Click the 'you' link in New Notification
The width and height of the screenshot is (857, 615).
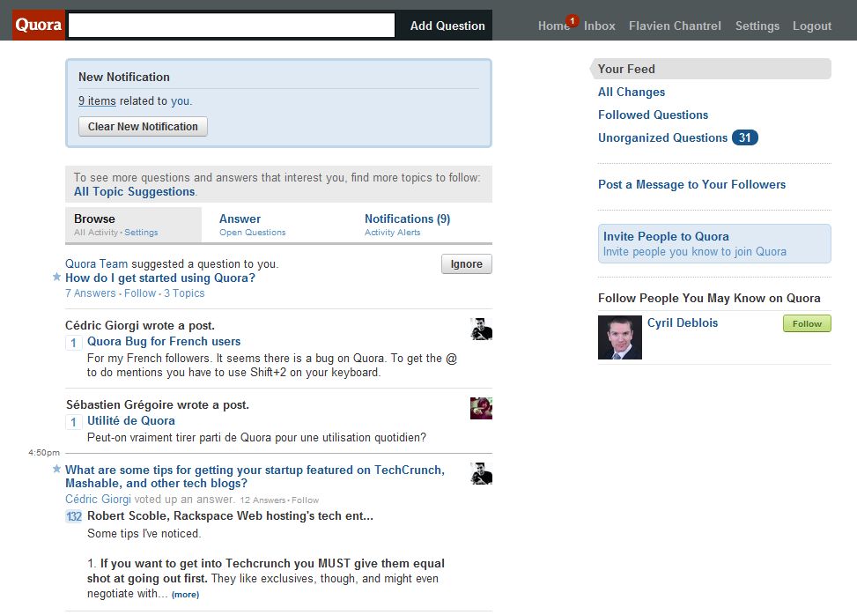point(181,101)
